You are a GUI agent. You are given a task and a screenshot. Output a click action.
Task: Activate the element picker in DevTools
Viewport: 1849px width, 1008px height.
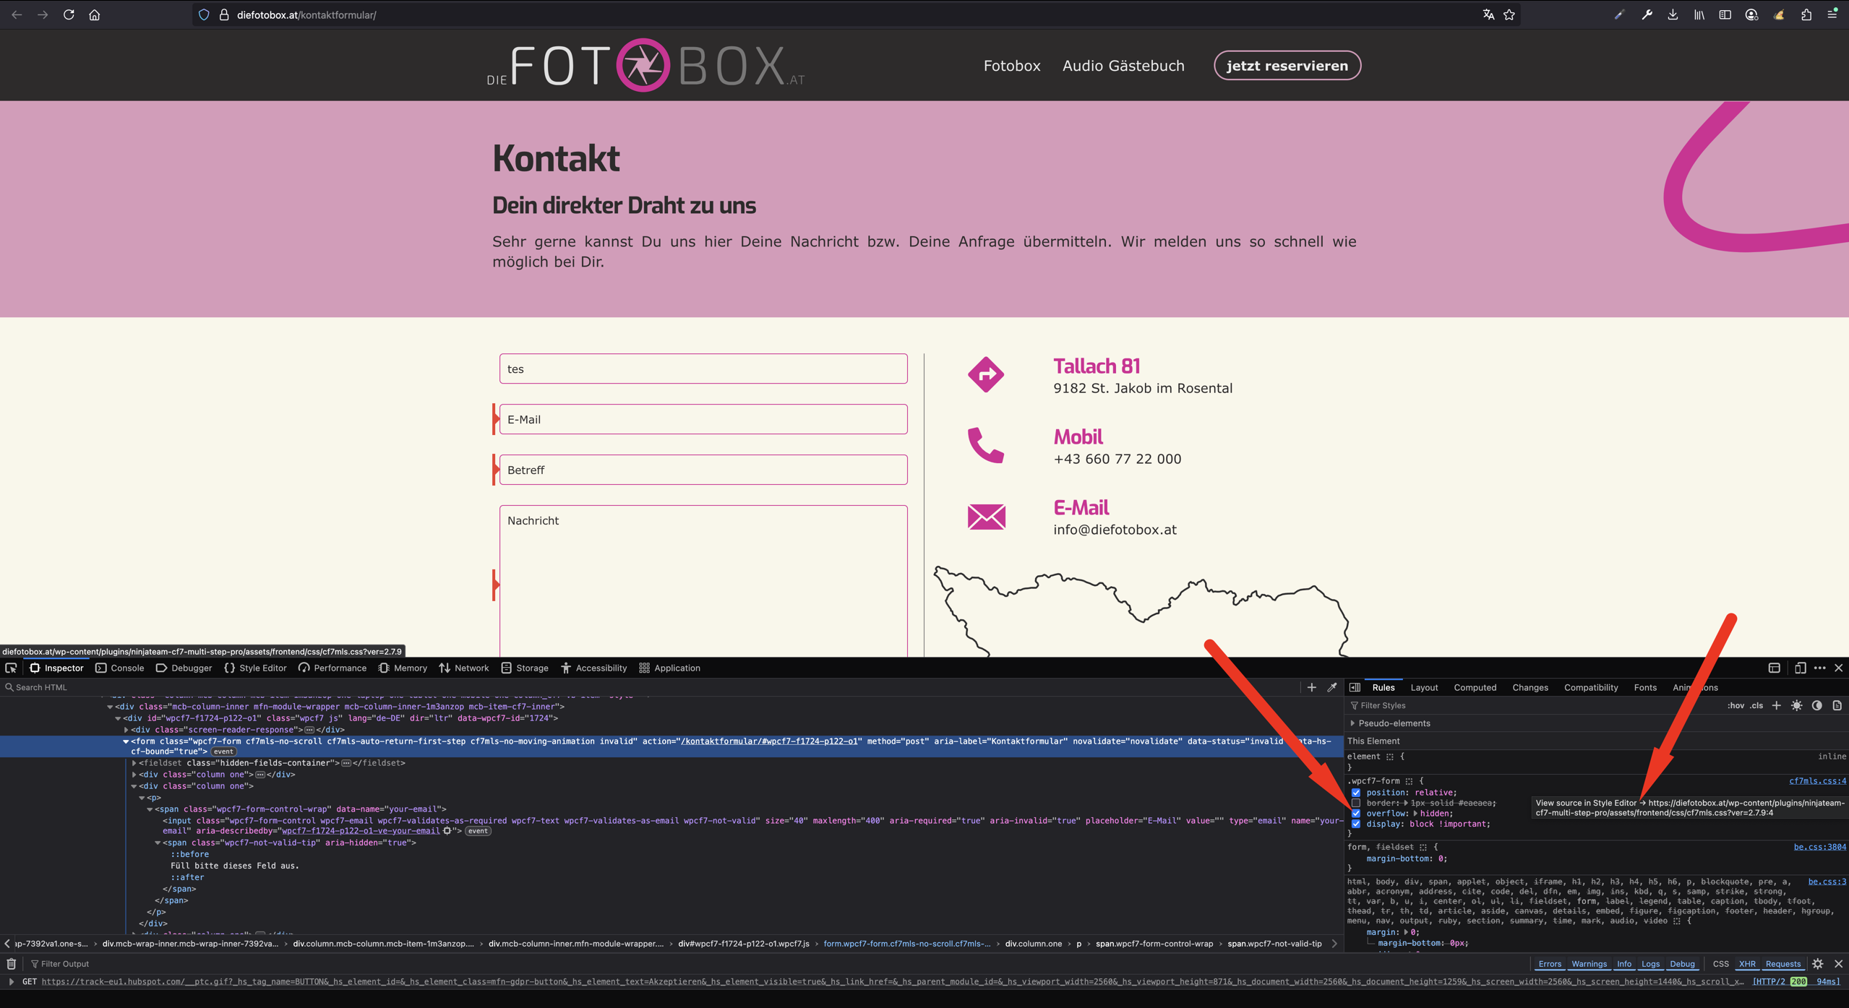coord(11,668)
